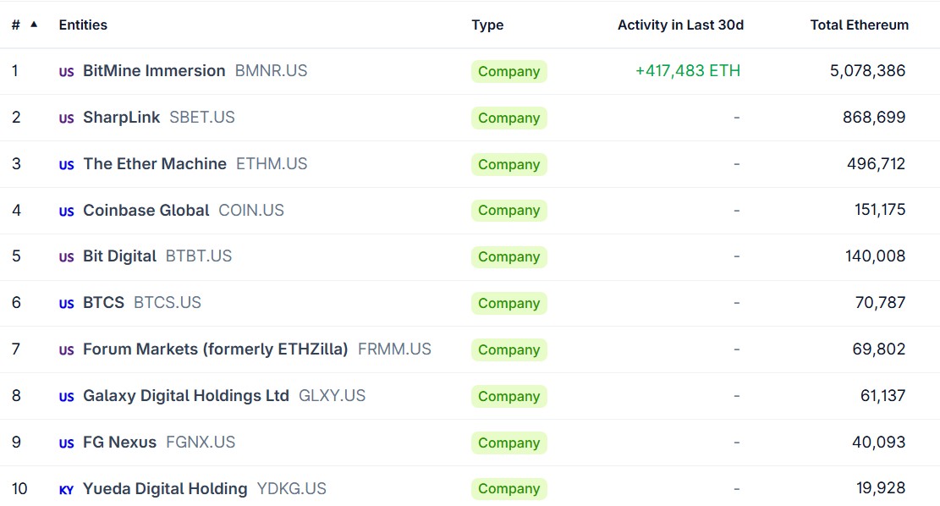Viewport: 940px width, 506px height.
Task: Click the US flag icon beside The Ether Machine
Action: (66, 165)
